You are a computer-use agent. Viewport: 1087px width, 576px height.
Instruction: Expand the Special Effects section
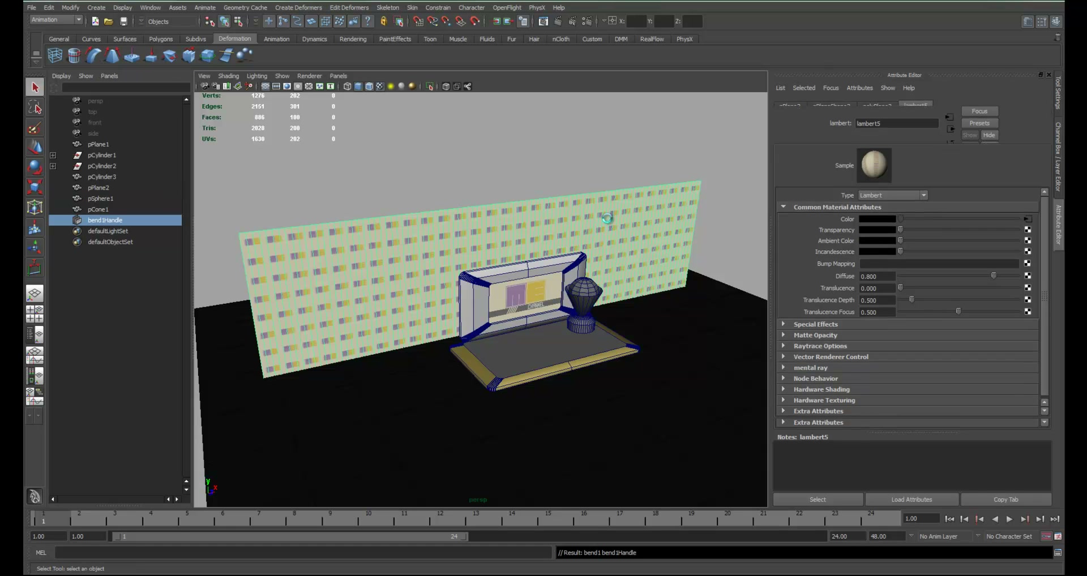pos(784,324)
